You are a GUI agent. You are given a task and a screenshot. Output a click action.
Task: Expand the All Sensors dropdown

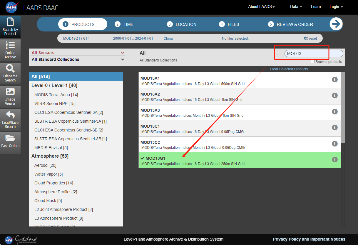tap(78, 53)
